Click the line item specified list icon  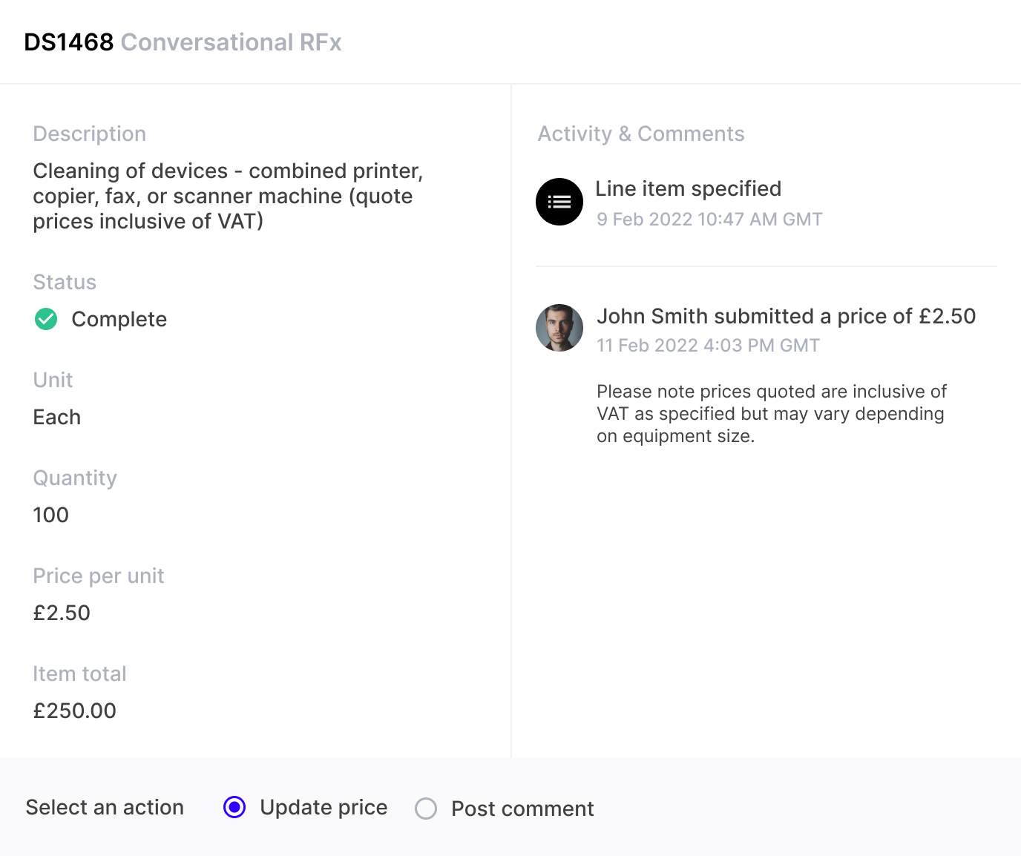pos(559,202)
